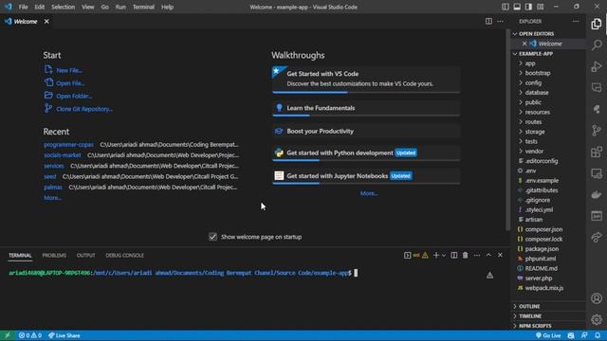The image size is (607, 341).
Task: Open the Manage gear icon
Action: [x=597, y=319]
